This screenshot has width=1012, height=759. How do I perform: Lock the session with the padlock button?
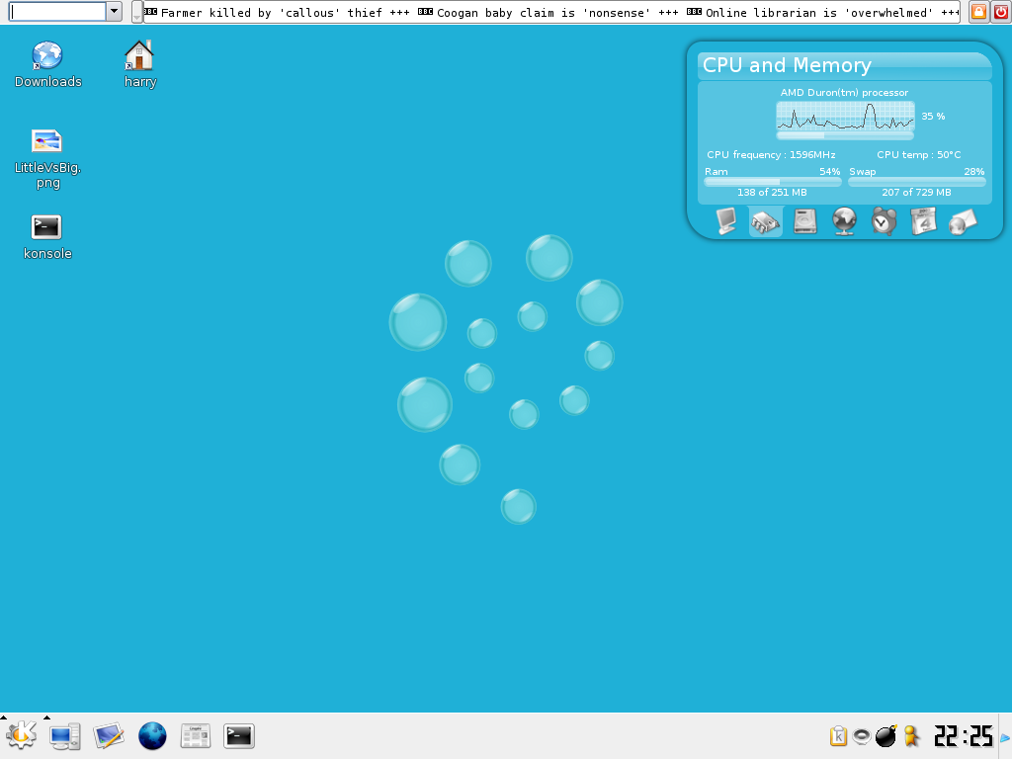[979, 12]
